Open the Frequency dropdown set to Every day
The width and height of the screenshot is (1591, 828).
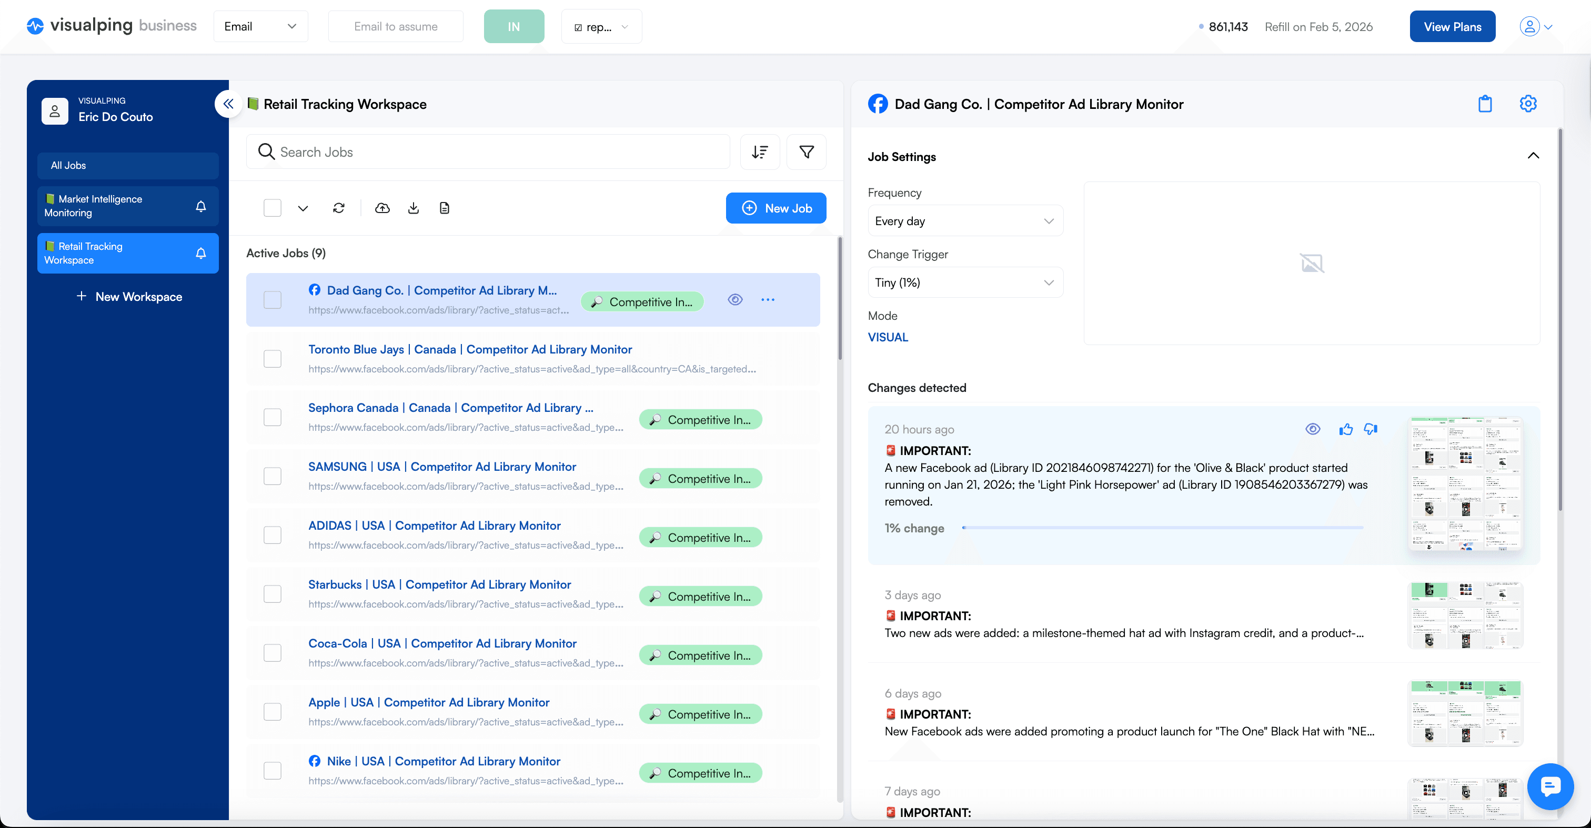point(965,220)
